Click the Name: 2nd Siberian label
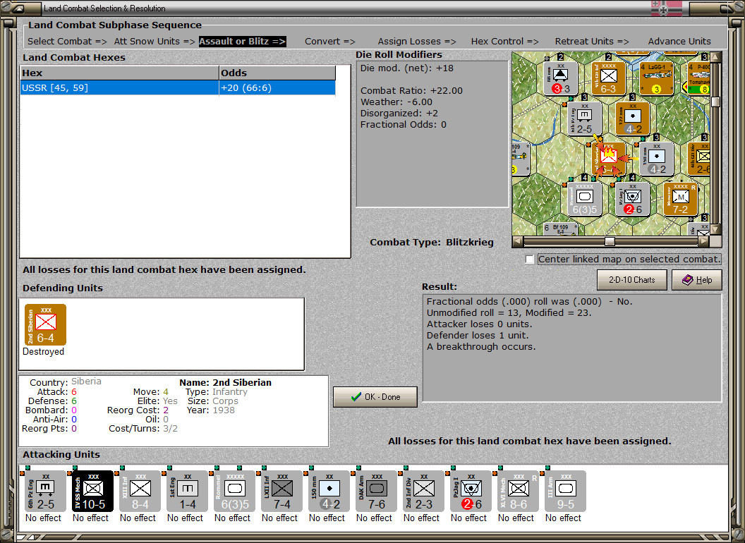745x543 pixels. pyautogui.click(x=225, y=382)
